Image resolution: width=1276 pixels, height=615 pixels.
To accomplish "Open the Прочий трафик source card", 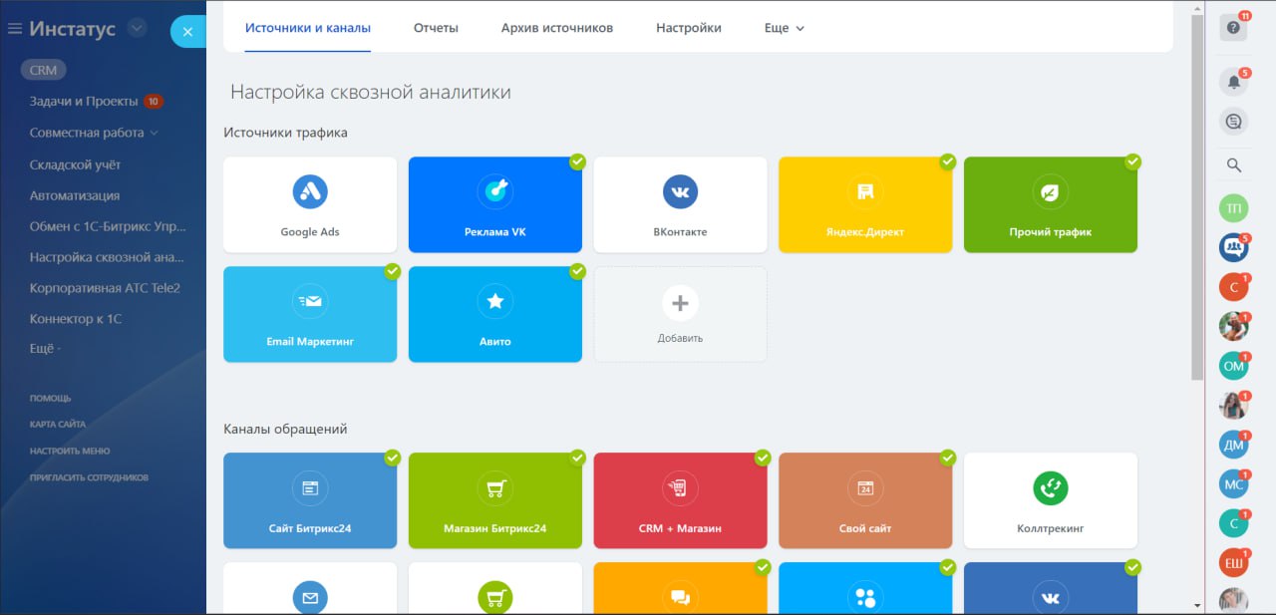I will (1051, 204).
